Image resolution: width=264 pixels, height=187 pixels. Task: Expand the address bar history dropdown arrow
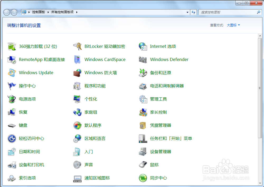(x=187, y=12)
